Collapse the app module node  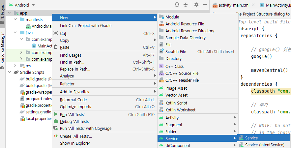pyautogui.click(x=10, y=13)
